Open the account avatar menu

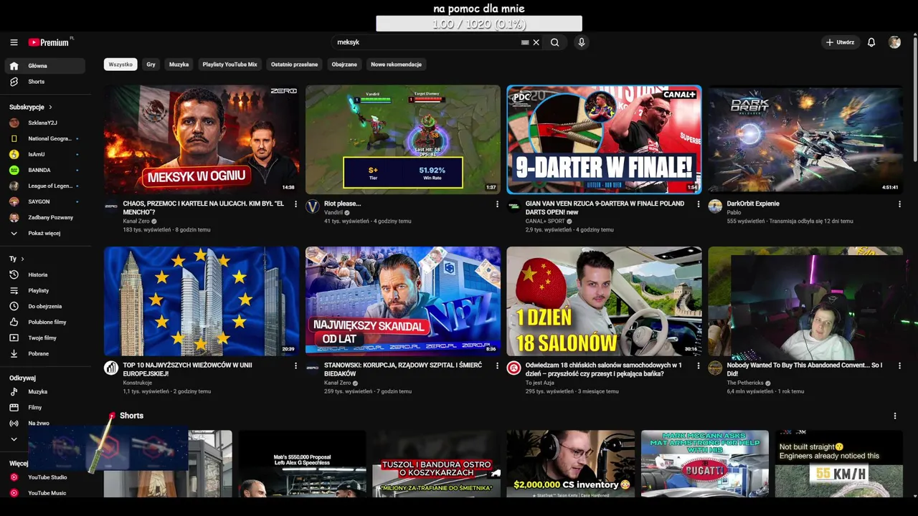894,42
